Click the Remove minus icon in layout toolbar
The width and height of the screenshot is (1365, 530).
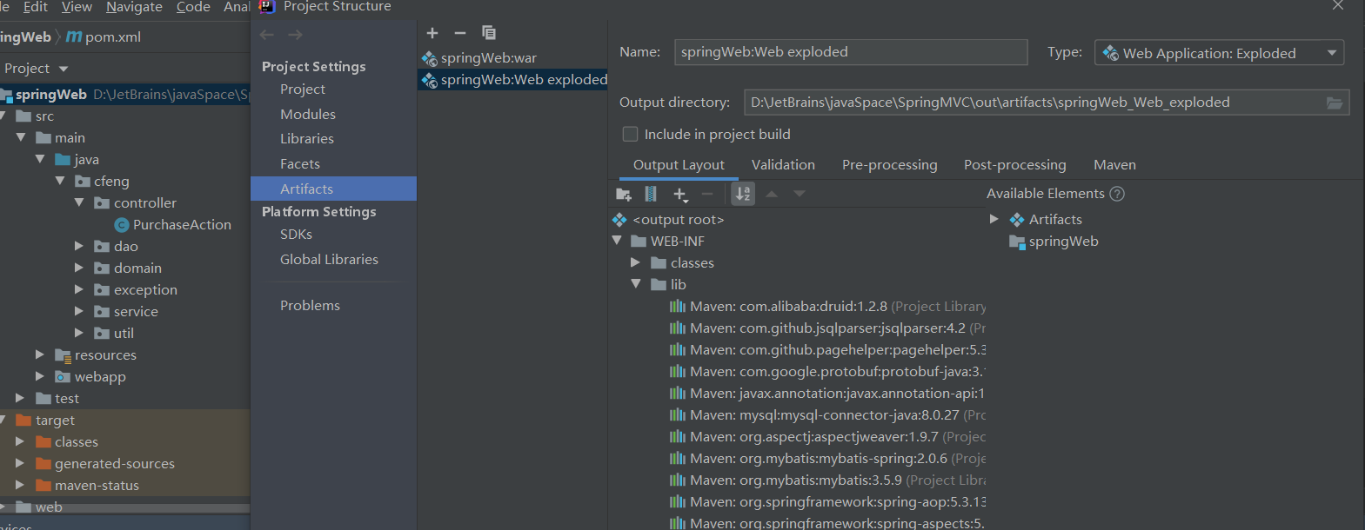pos(707,194)
